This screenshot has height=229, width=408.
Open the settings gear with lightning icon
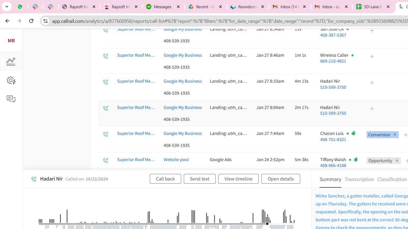[11, 80]
